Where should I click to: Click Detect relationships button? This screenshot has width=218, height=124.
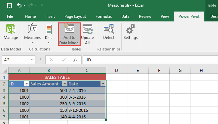point(109,32)
